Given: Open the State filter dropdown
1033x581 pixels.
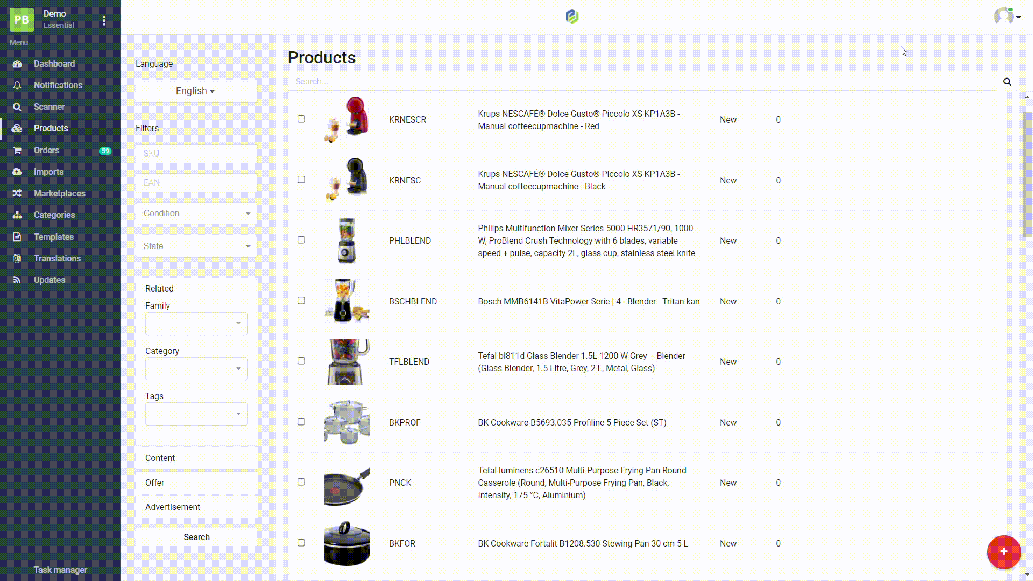Looking at the screenshot, I should (196, 246).
